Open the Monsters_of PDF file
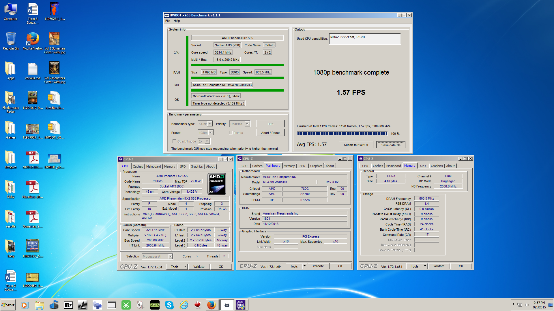Screen dimensions: 554x311 [33, 189]
